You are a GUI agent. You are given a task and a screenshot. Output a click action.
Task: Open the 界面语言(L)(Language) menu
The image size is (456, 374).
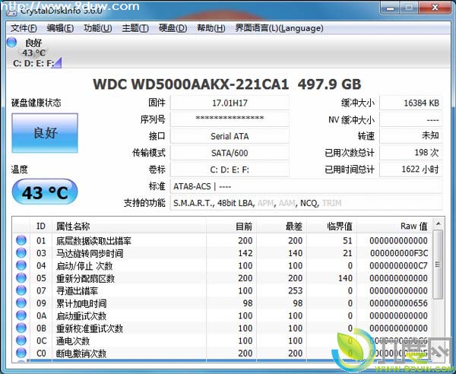(x=279, y=28)
